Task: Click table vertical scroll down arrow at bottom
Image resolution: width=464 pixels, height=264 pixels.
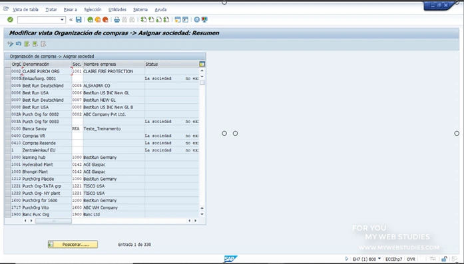Action: click(202, 214)
